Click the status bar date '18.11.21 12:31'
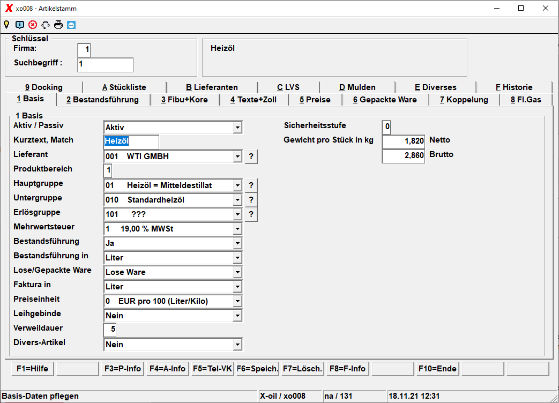The height and width of the screenshot is (403, 559). tap(414, 396)
